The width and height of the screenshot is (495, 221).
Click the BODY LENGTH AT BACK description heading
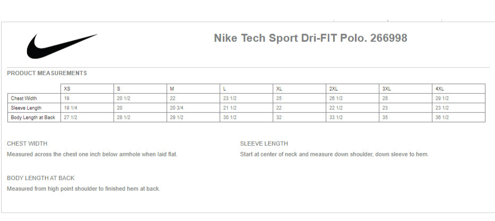(x=40, y=178)
